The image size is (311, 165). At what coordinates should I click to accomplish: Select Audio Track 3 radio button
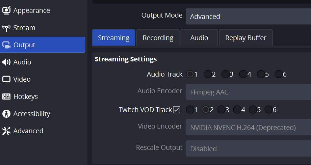coord(226,74)
